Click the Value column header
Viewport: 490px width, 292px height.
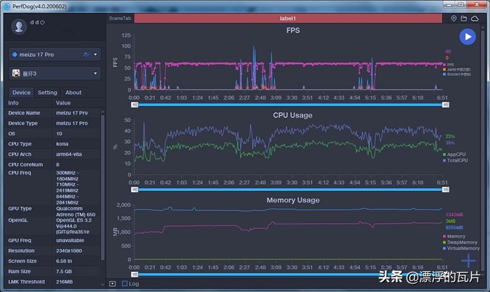point(63,103)
